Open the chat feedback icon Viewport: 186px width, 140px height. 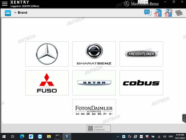point(148,13)
